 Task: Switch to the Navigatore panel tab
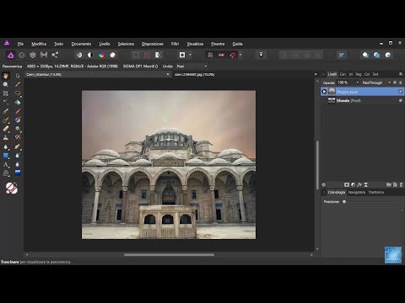point(357,192)
